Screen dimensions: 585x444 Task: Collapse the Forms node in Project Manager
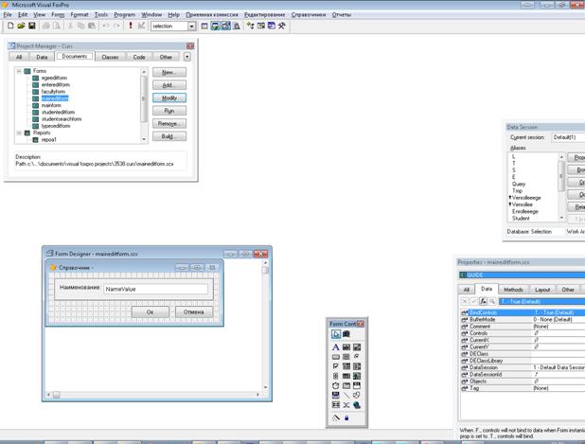click(19, 71)
